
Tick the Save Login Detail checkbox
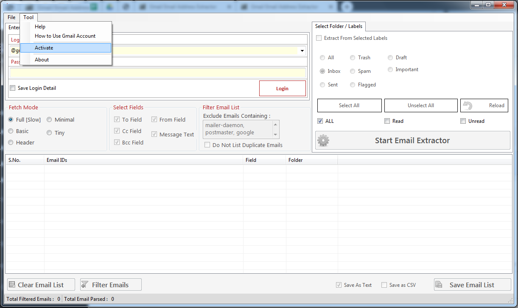click(x=13, y=88)
